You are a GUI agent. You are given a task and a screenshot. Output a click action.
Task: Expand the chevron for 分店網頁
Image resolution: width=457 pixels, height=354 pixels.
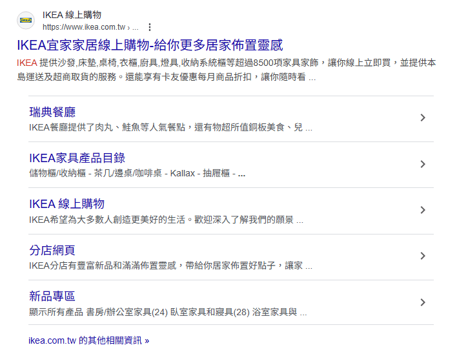423,256
